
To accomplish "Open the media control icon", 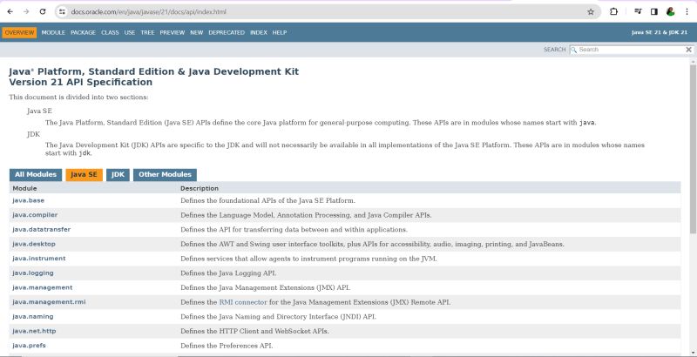I will 638,12.
